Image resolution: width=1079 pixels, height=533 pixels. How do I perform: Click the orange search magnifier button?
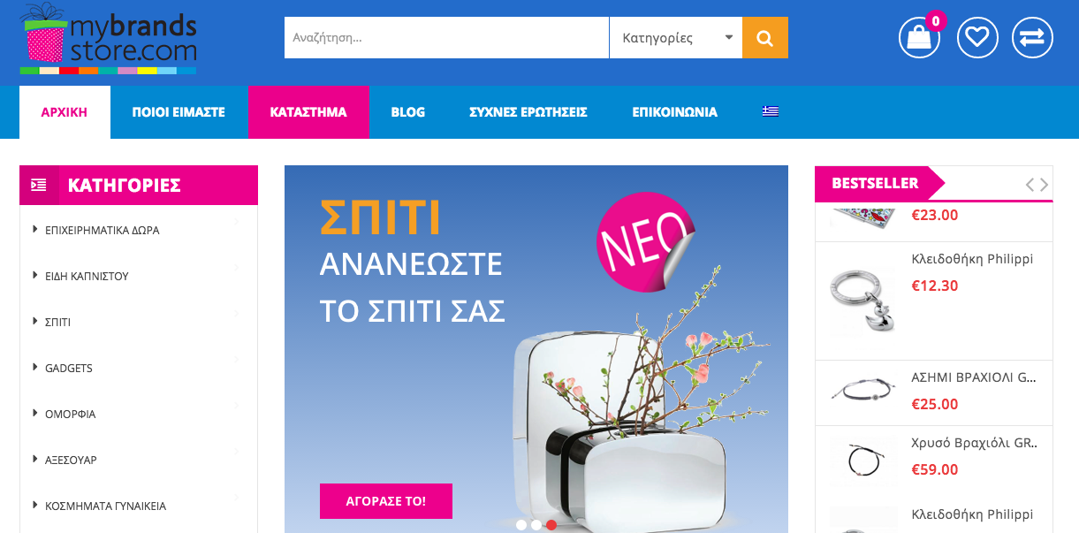coord(765,38)
